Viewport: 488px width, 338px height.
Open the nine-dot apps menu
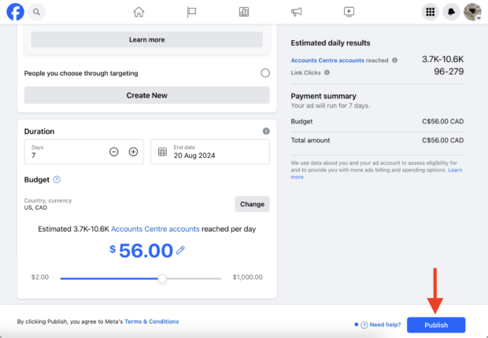430,12
